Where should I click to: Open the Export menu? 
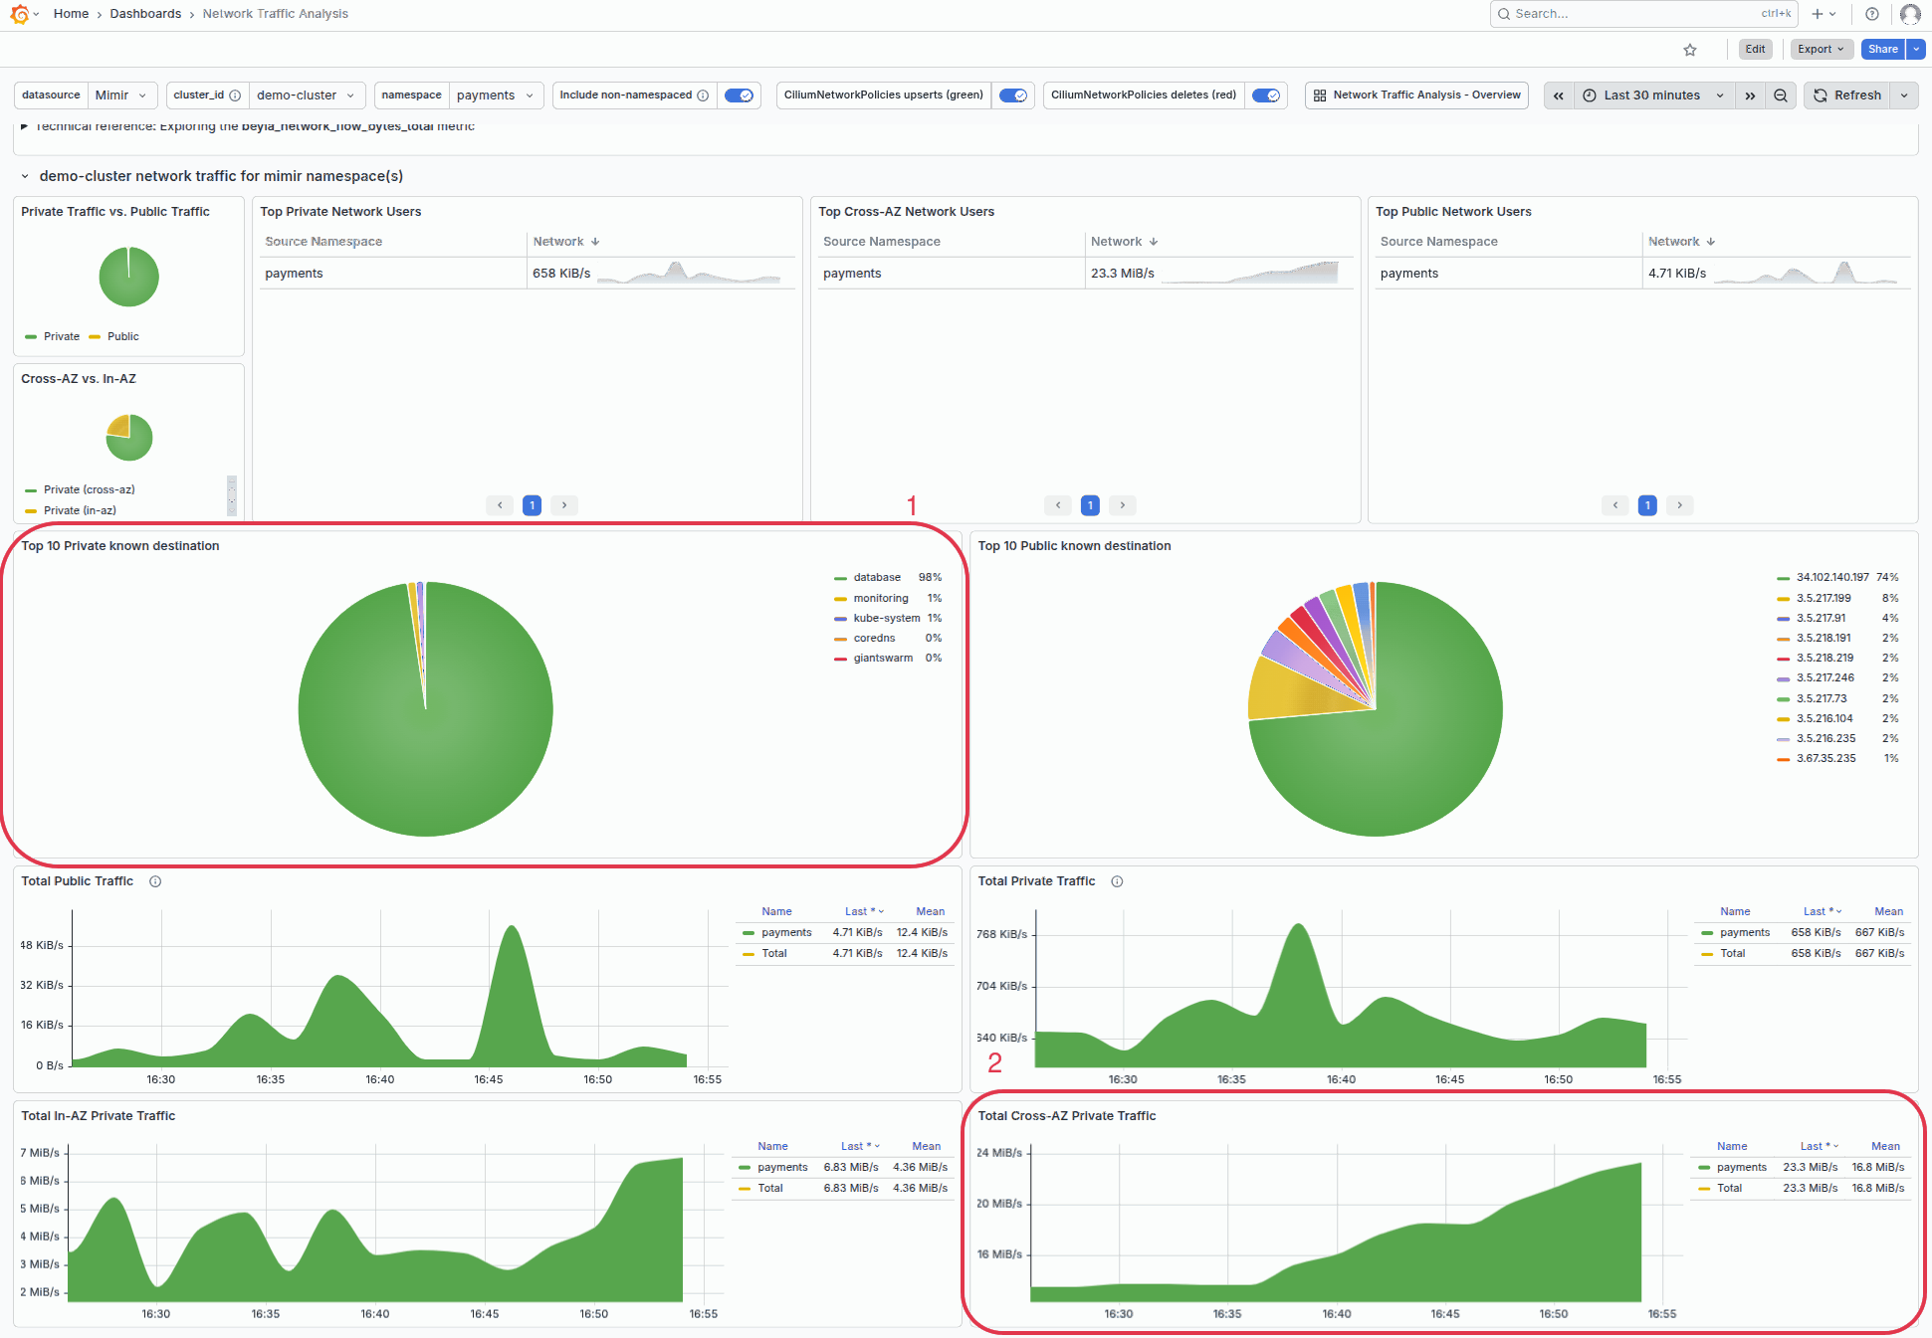point(1821,49)
